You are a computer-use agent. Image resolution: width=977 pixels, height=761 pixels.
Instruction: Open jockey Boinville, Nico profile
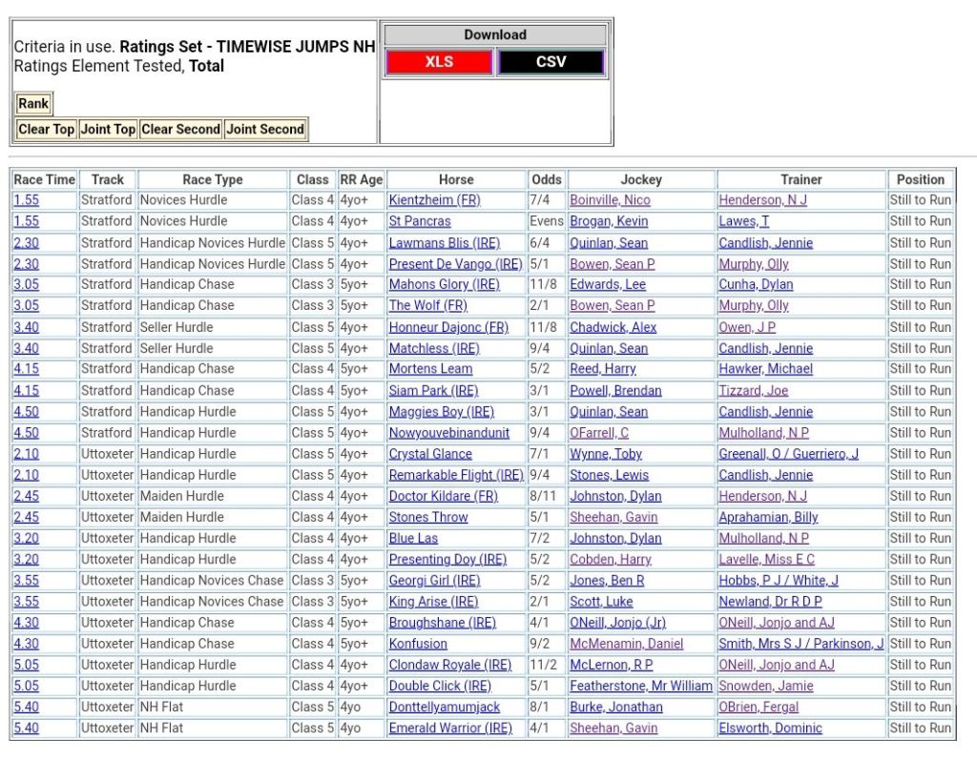610,200
